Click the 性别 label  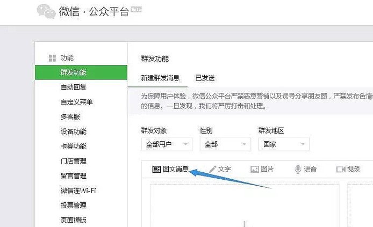pyautogui.click(x=206, y=130)
